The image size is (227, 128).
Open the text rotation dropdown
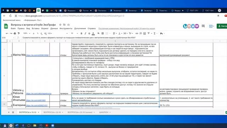(x=131, y=33)
